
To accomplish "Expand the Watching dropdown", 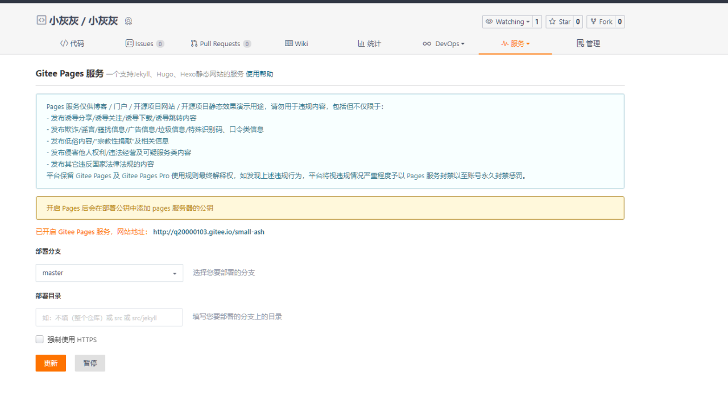I will pyautogui.click(x=508, y=22).
